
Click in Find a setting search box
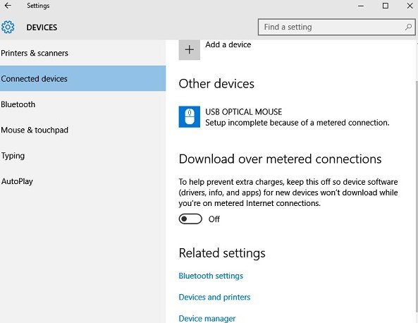pyautogui.click(x=336, y=27)
